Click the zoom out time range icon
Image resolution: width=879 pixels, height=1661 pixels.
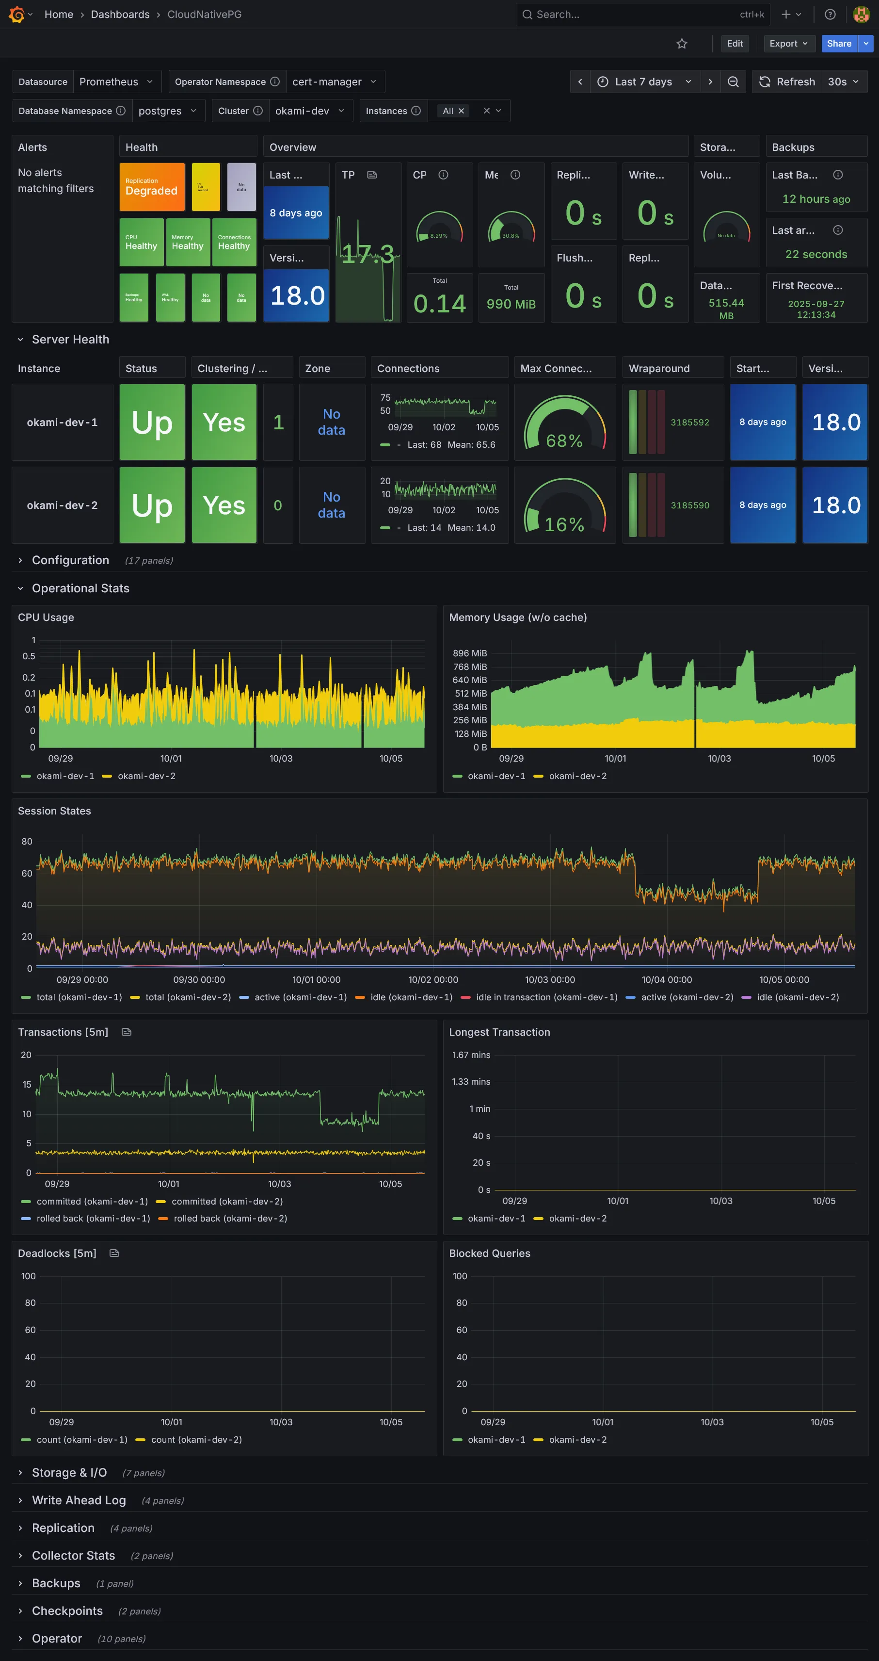(x=733, y=81)
